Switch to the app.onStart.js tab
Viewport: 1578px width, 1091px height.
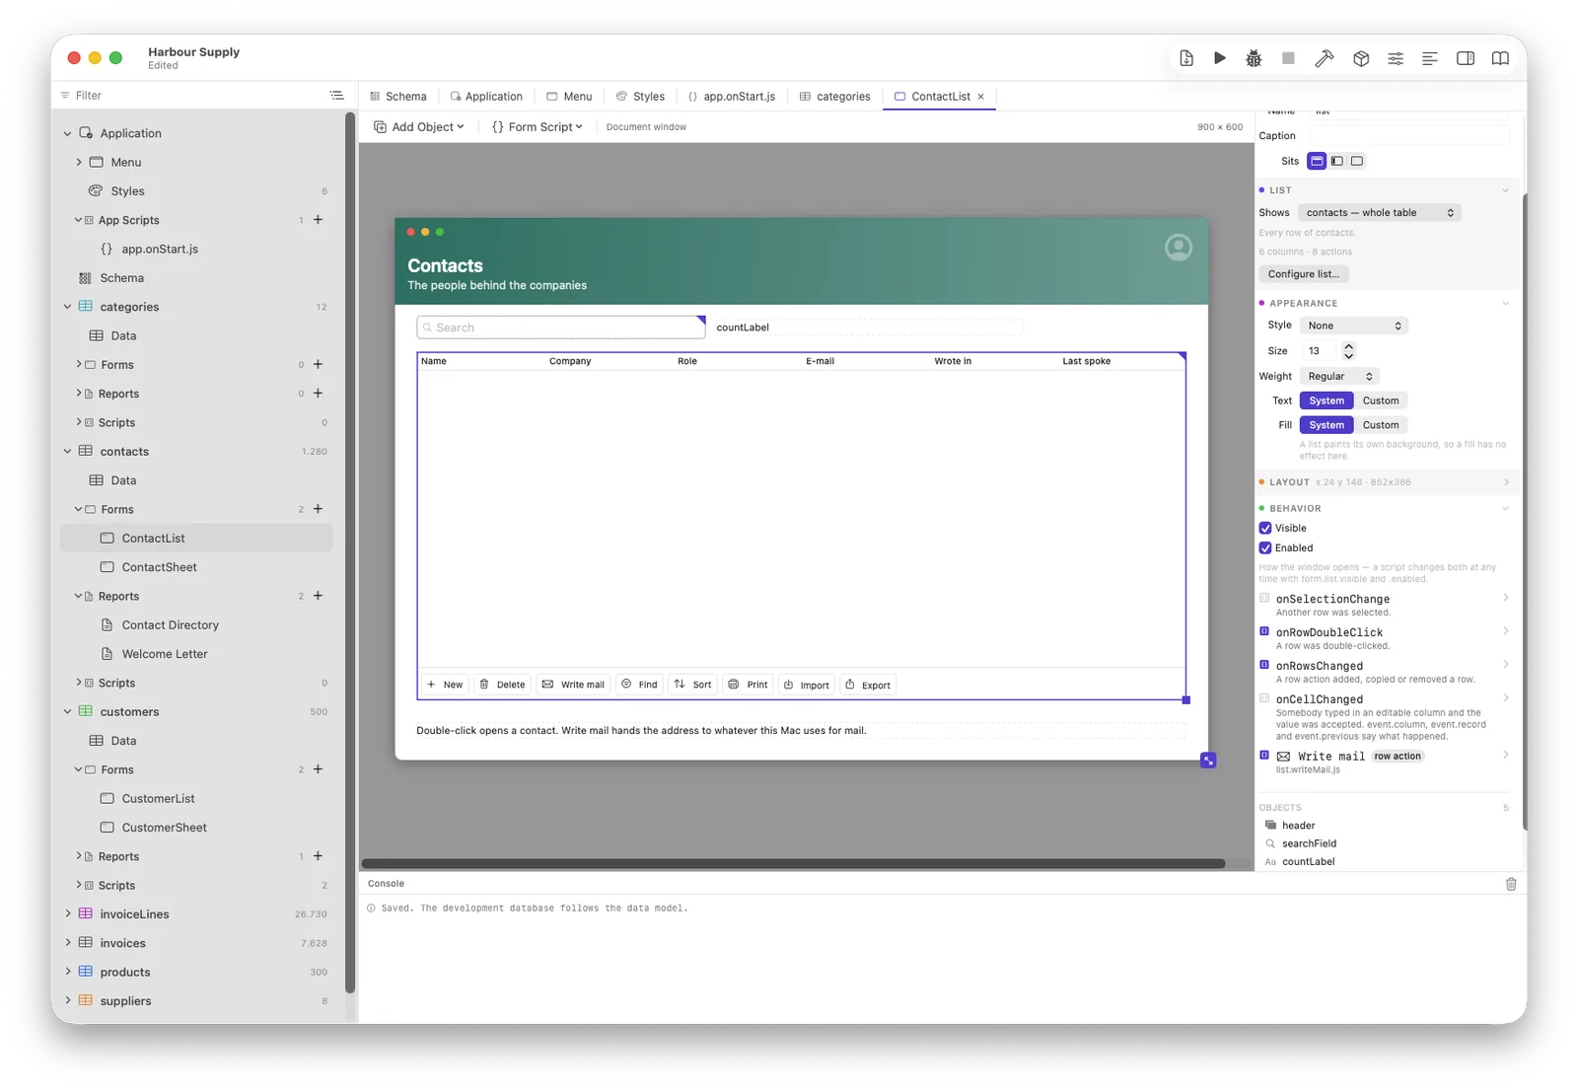click(731, 97)
